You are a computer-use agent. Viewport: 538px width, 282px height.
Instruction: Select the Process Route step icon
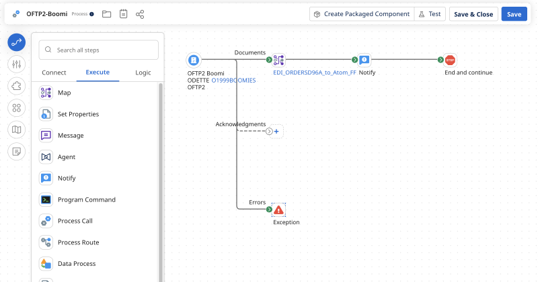(46, 242)
